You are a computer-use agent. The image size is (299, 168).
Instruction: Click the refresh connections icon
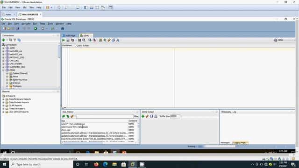coord(10,40)
